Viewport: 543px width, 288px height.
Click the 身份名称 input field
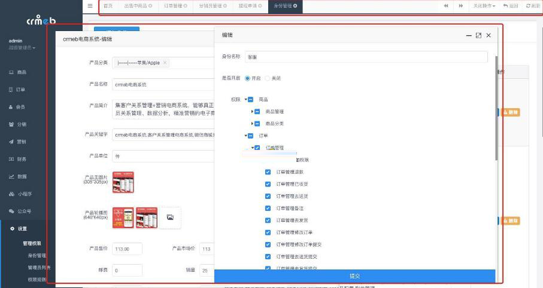(x=366, y=57)
